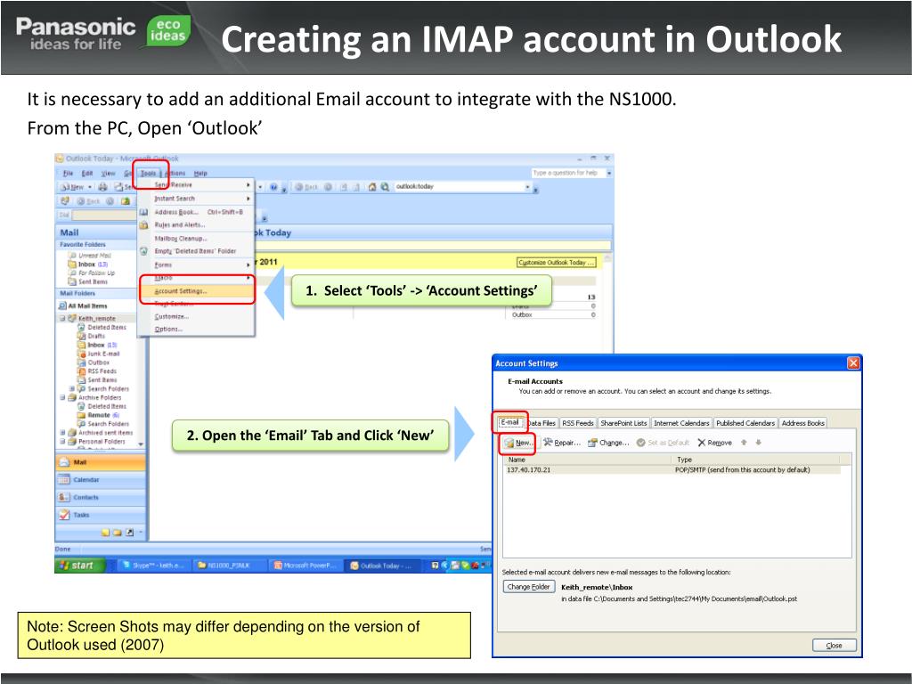
Task: Click the Microsoft PowerPoint taskbar button
Action: click(x=305, y=566)
